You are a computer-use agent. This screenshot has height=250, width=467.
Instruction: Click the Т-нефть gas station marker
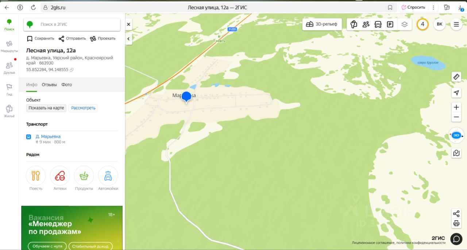coord(219,38)
